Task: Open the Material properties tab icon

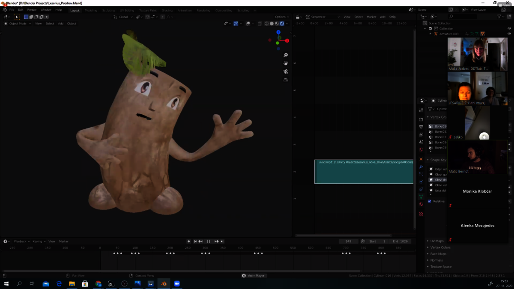Action: (421, 205)
